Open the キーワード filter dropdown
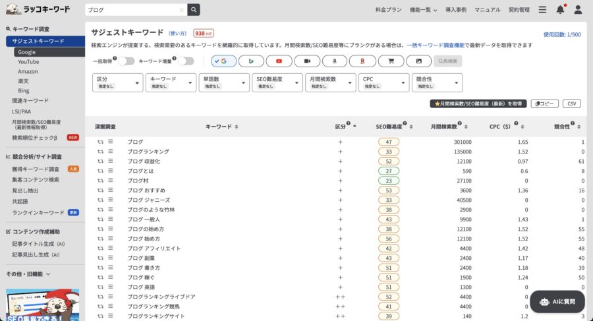593x321 pixels. click(171, 82)
